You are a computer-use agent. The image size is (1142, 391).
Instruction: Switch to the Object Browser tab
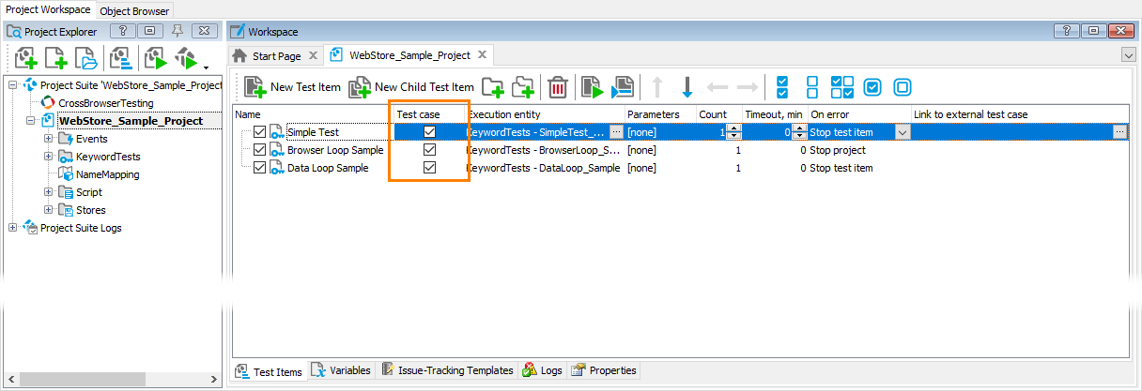134,11
